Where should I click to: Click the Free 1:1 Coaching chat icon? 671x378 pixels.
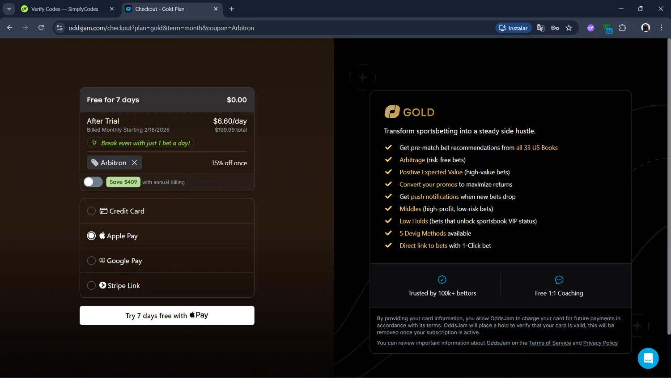tap(559, 279)
